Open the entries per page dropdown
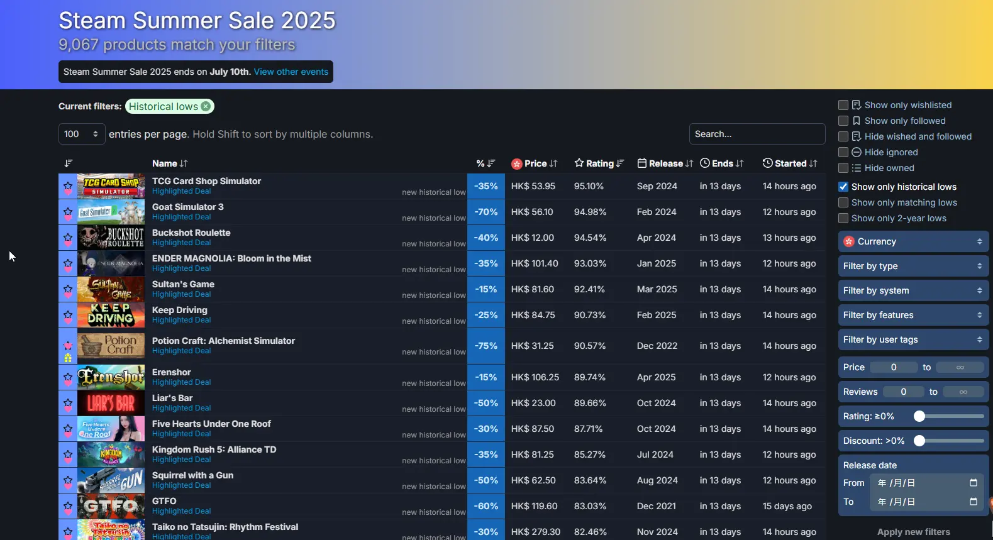Image resolution: width=993 pixels, height=540 pixels. 82,134
